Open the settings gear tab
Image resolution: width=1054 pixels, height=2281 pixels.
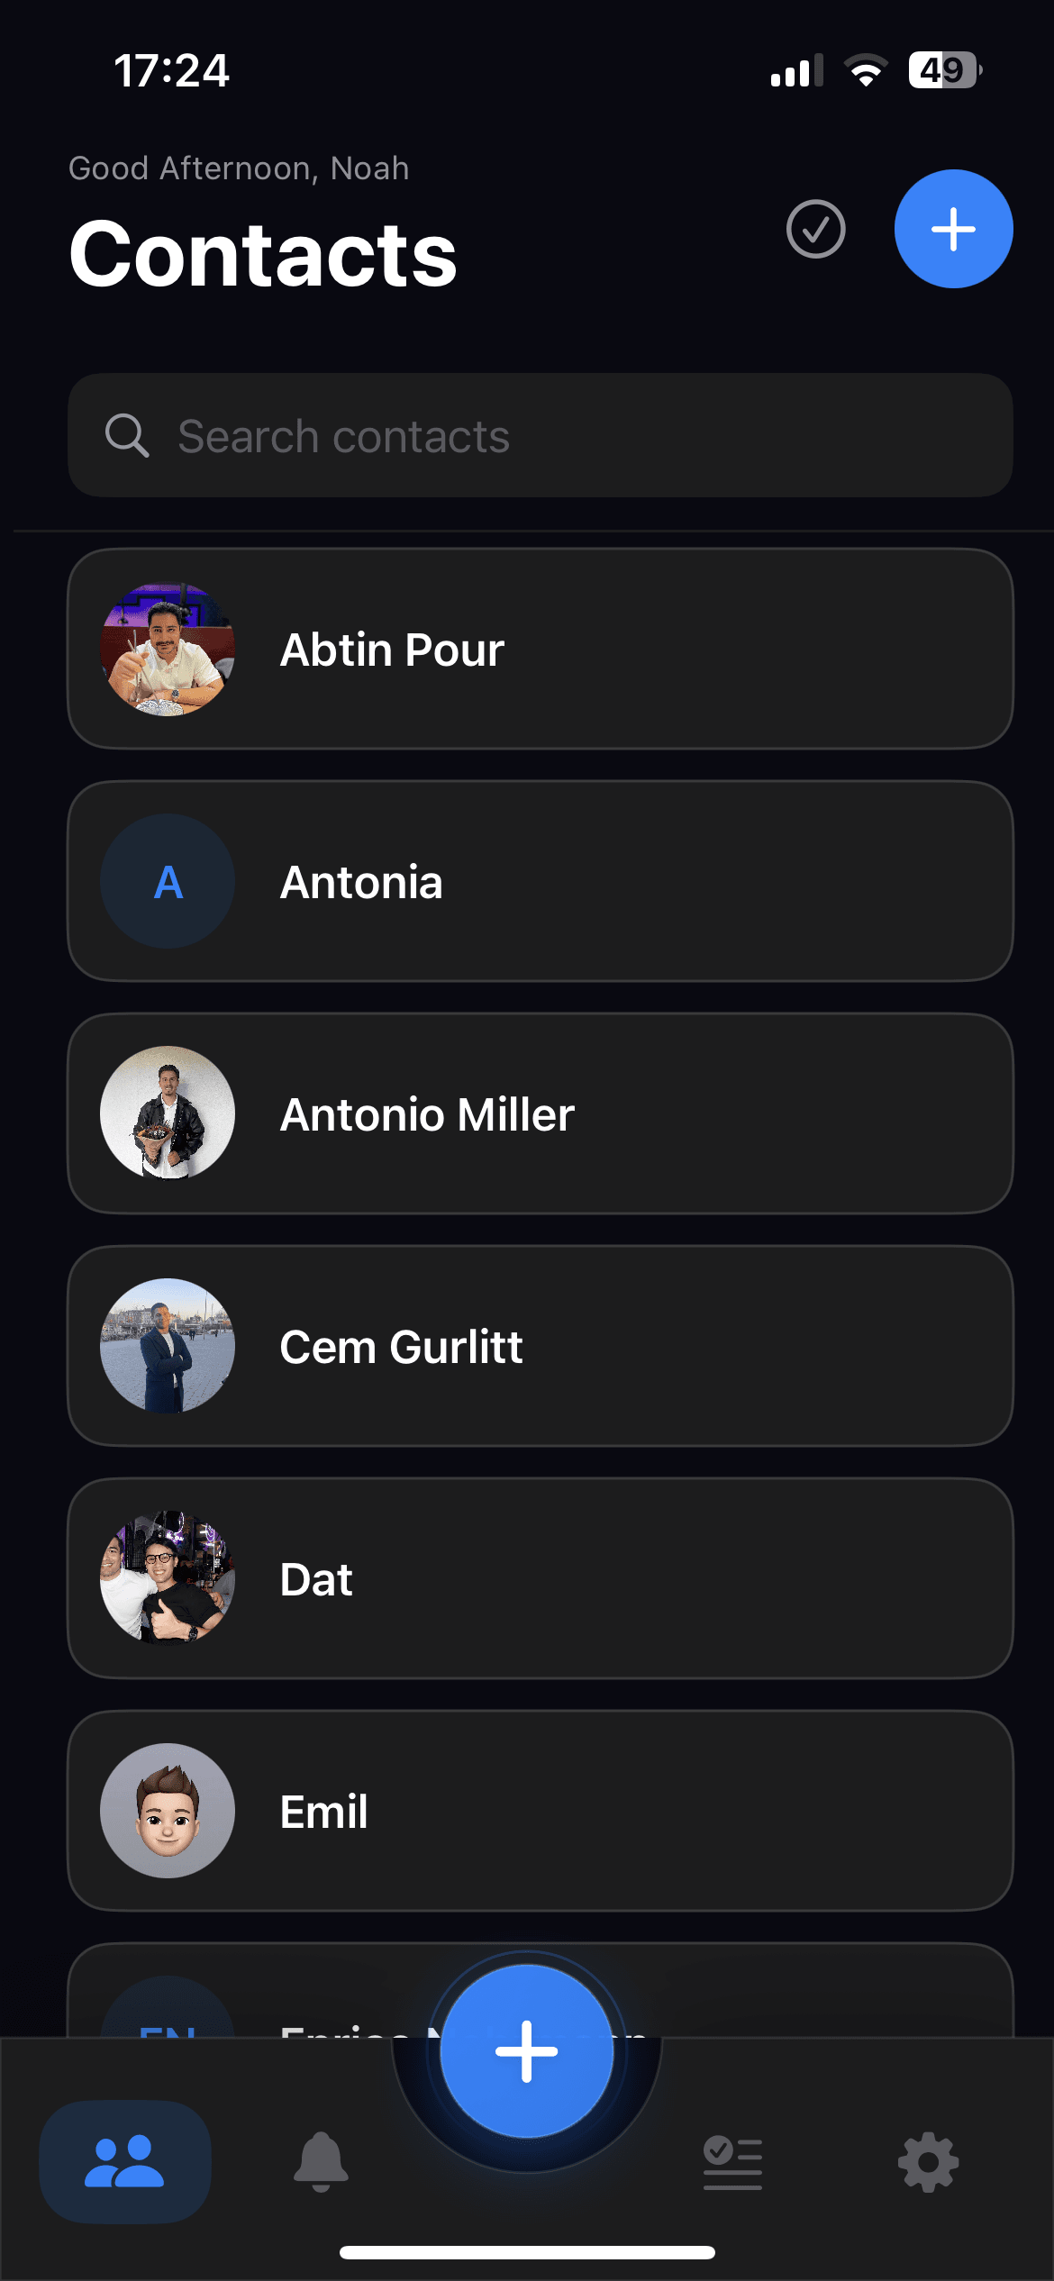click(x=929, y=2161)
